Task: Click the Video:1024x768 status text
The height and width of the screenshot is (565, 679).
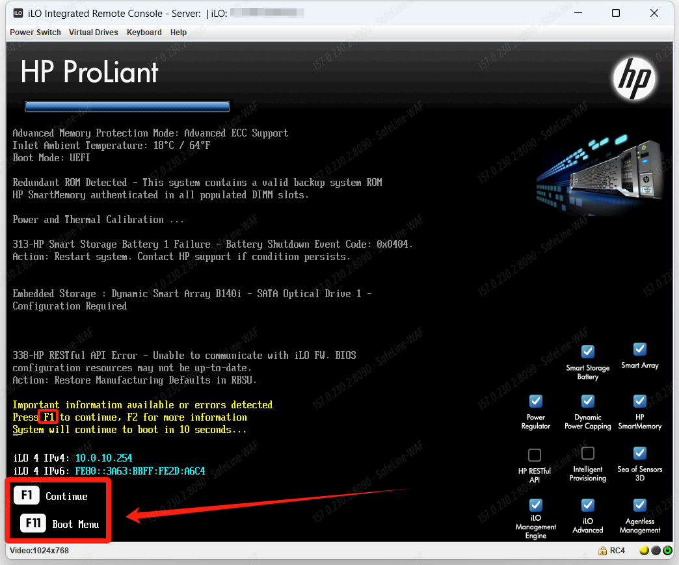Action: click(x=40, y=551)
